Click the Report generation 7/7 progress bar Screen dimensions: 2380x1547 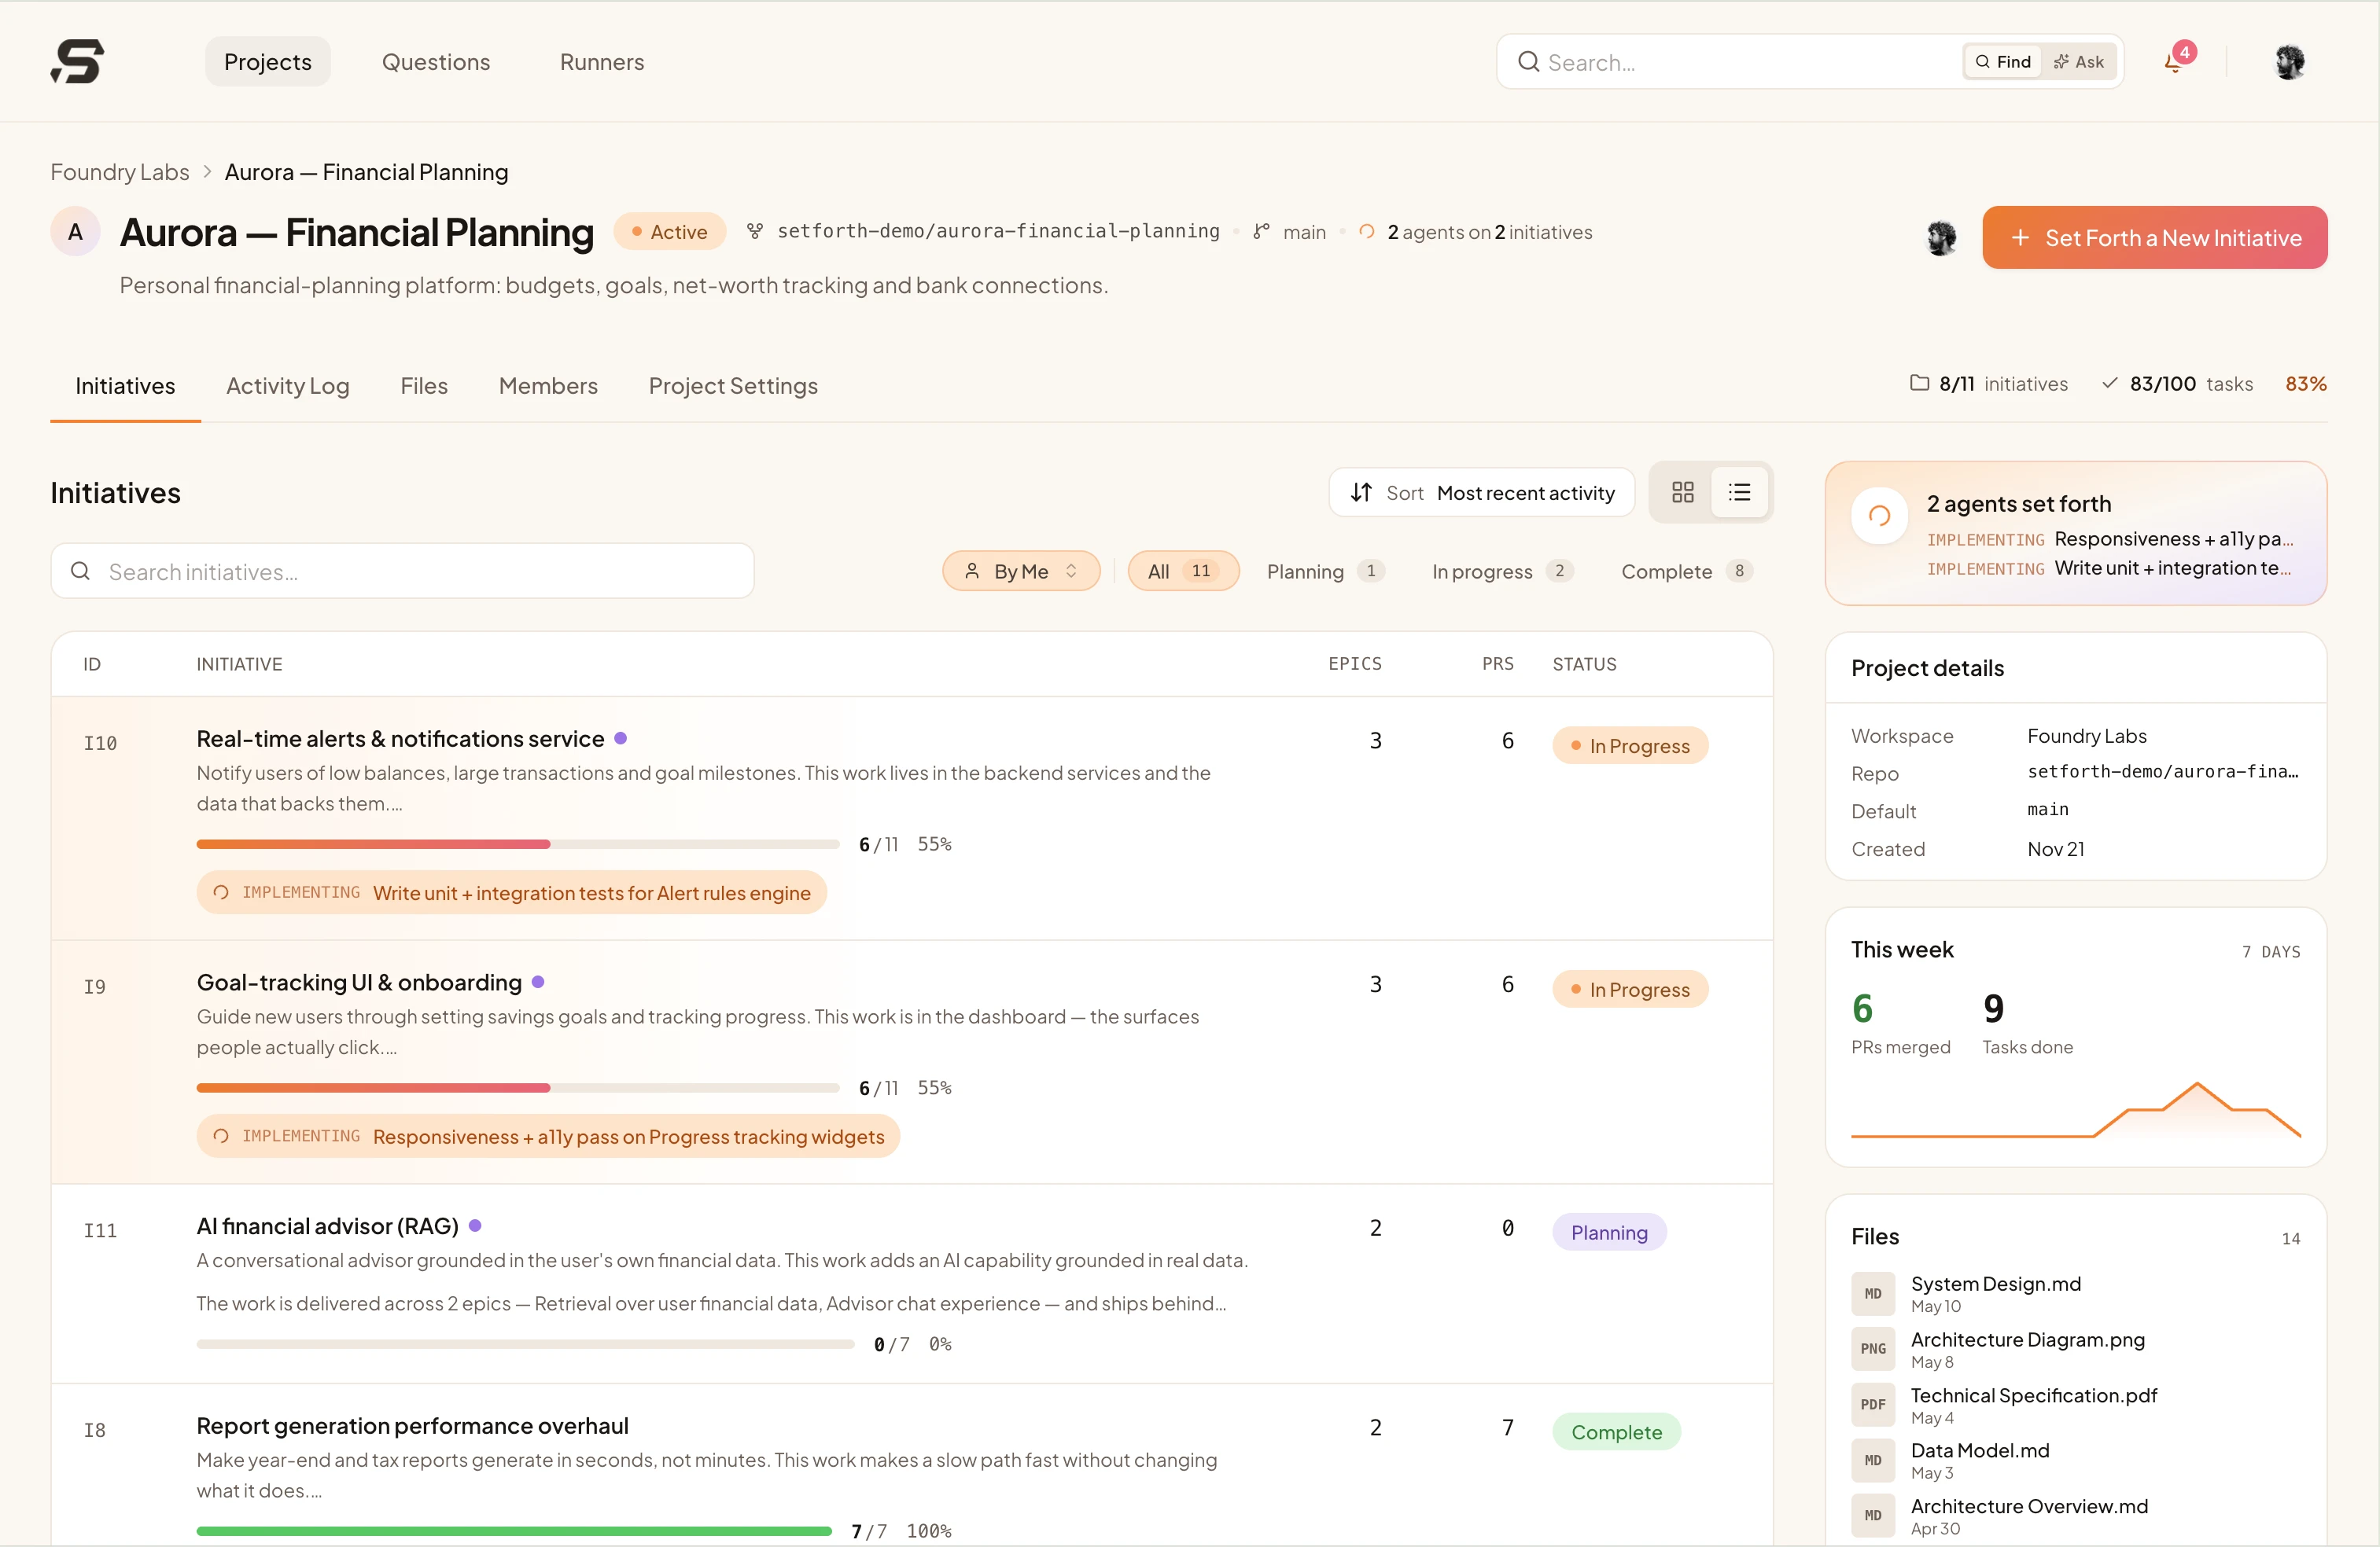tap(514, 1531)
